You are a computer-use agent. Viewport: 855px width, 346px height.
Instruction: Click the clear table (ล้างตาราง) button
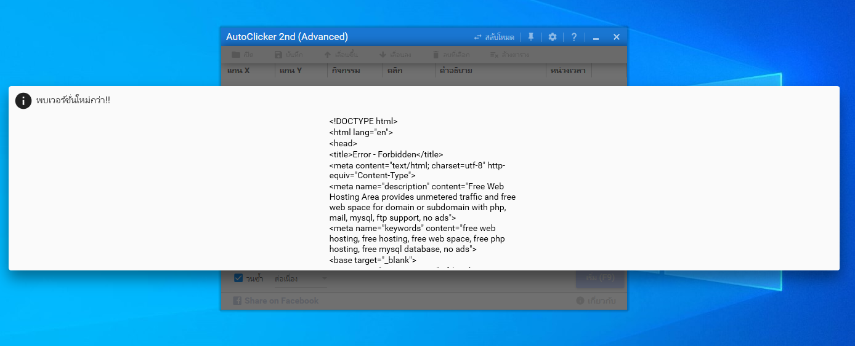pyautogui.click(x=509, y=55)
